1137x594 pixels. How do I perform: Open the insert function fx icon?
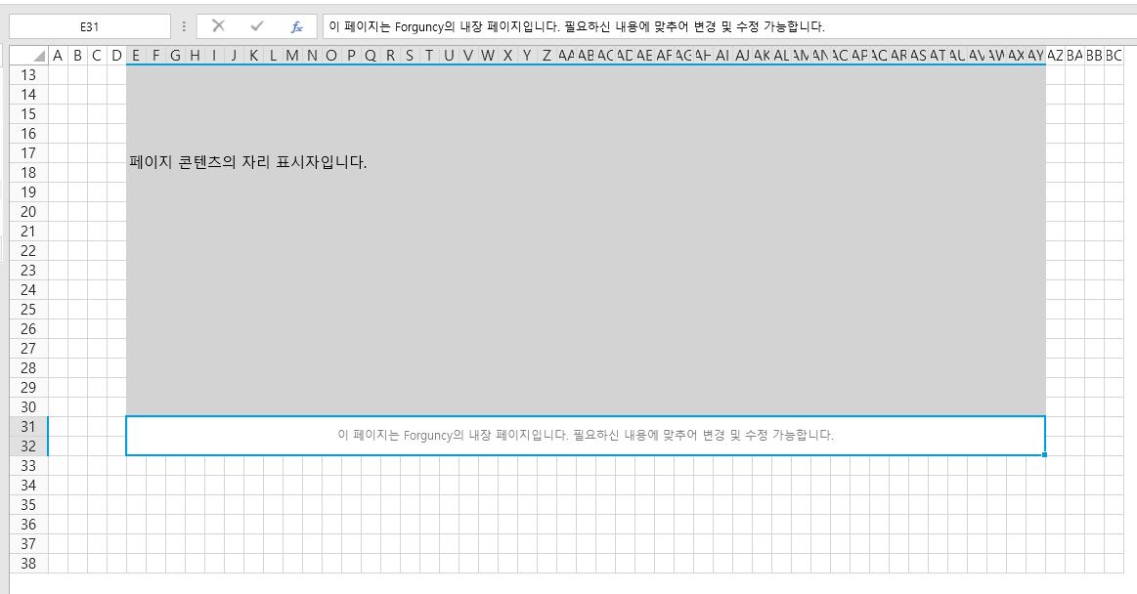coord(296,26)
